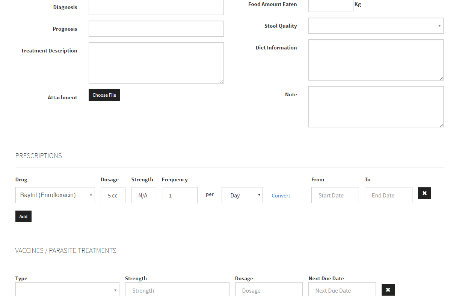Click the Food Amount Eaten field
This screenshot has width=462, height=296.
tap(331, 5)
